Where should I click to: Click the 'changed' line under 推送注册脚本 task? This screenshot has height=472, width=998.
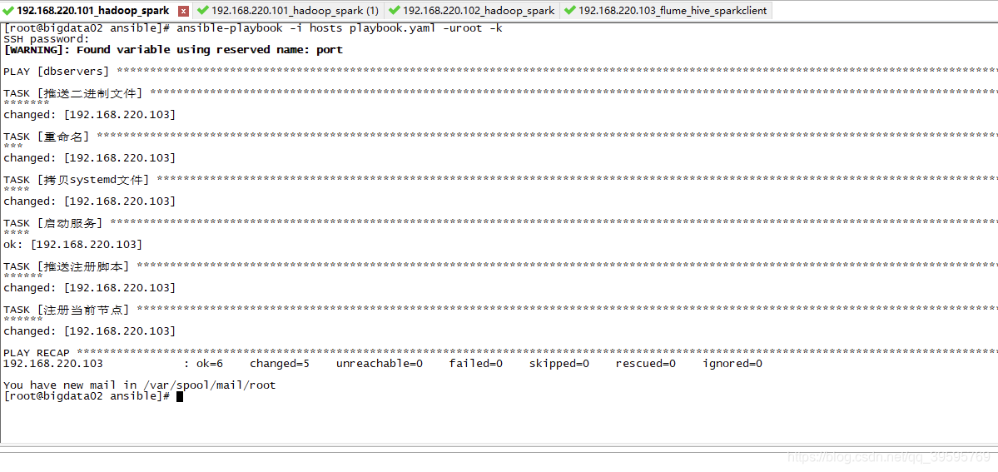[x=89, y=288]
